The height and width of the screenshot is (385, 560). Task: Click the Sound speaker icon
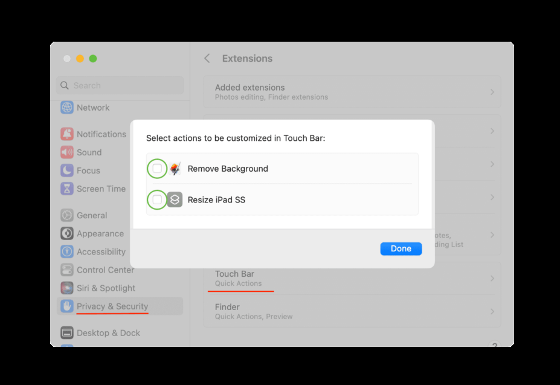click(x=67, y=152)
